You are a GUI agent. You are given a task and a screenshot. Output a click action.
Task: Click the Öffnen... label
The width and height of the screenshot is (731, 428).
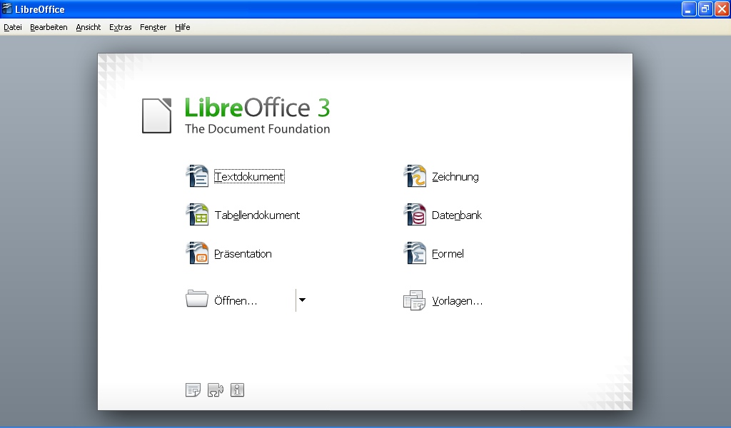236,300
